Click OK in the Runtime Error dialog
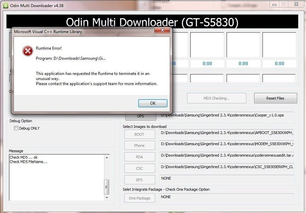The height and width of the screenshot is (213, 306). (153, 103)
